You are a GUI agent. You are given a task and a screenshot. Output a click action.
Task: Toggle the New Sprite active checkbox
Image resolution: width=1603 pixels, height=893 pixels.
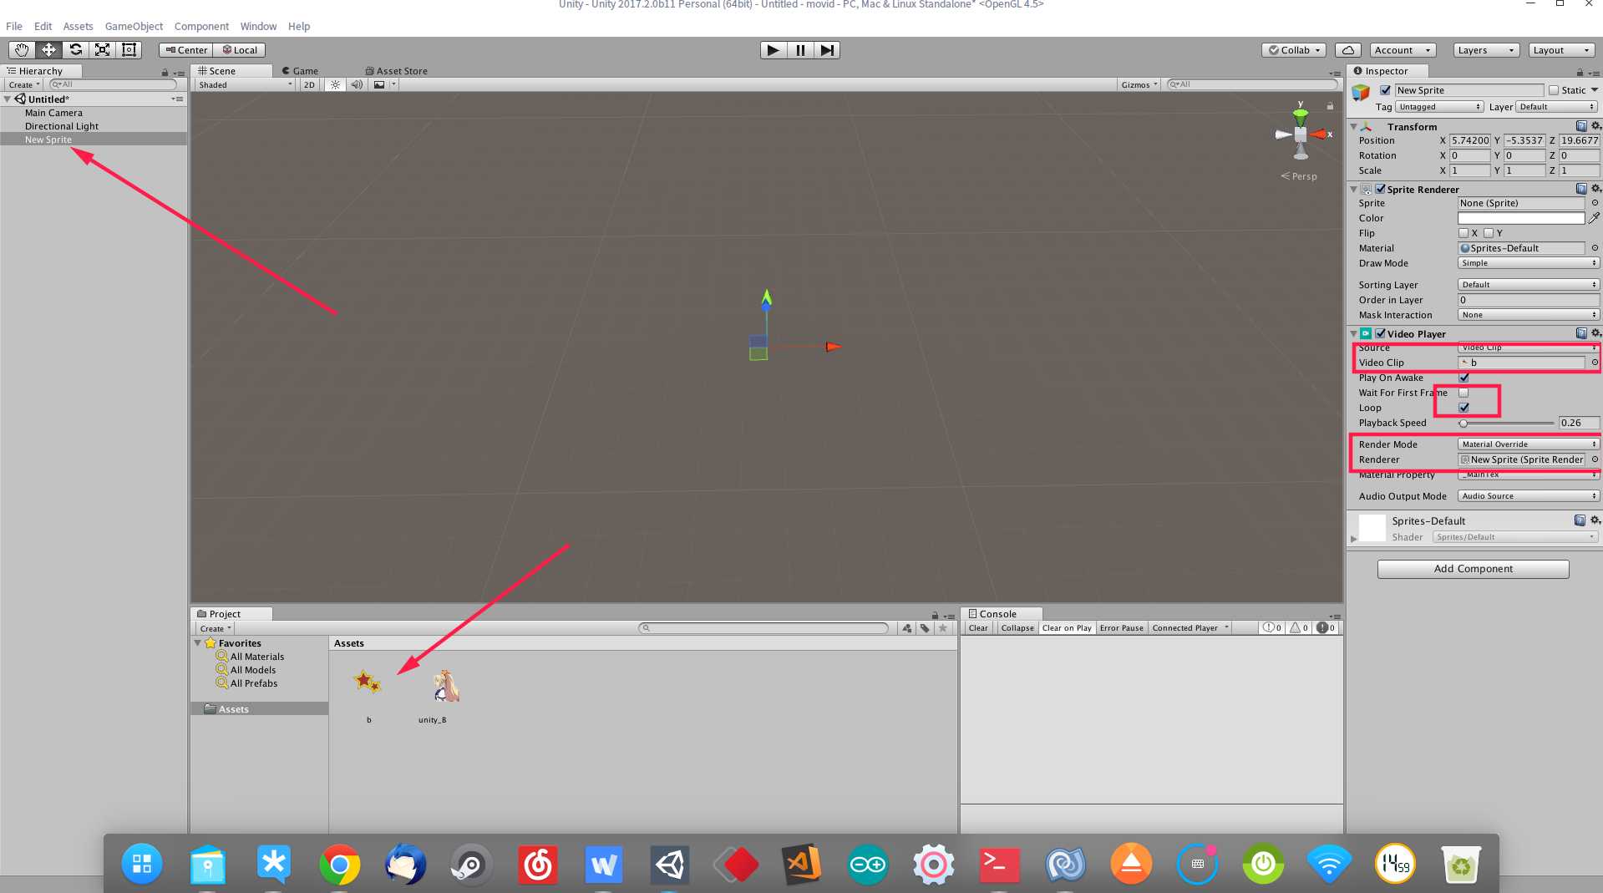[x=1385, y=90]
